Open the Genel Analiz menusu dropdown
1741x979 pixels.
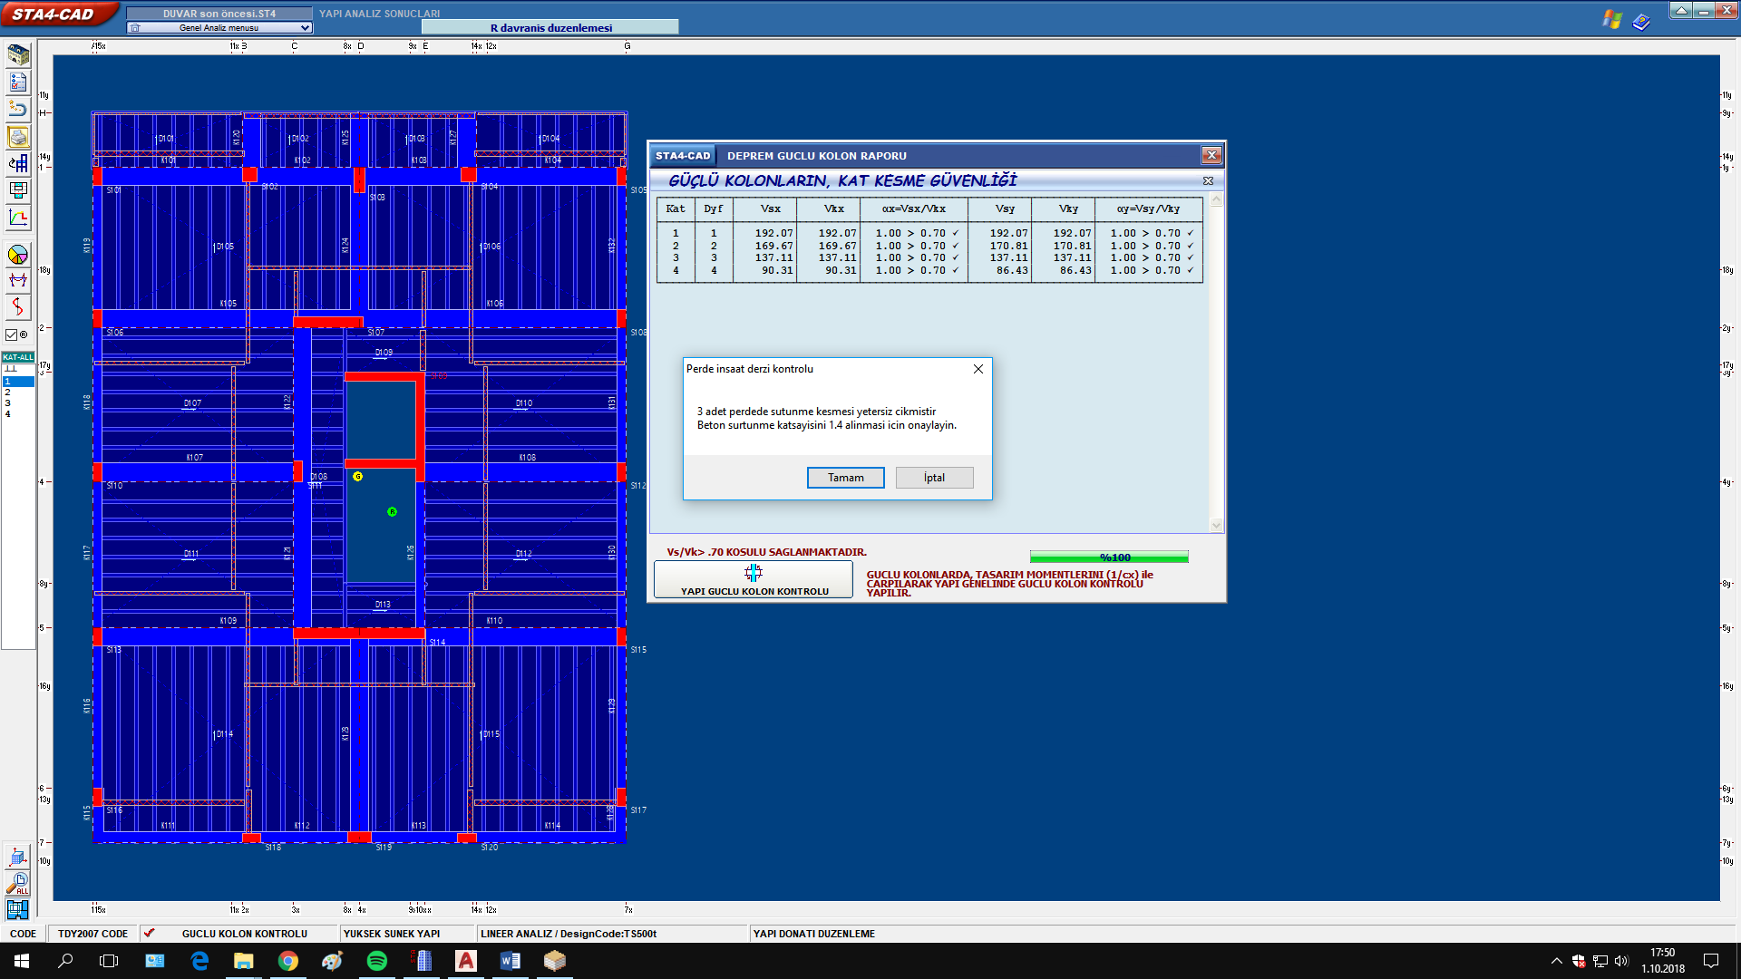[305, 28]
